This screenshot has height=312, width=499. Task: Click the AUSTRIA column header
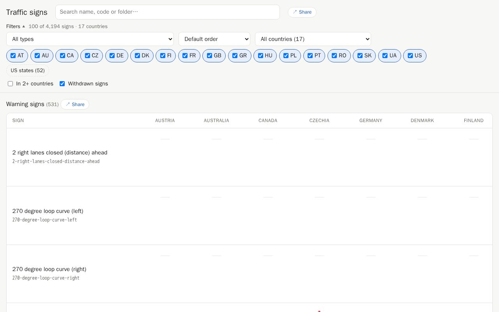165,121
